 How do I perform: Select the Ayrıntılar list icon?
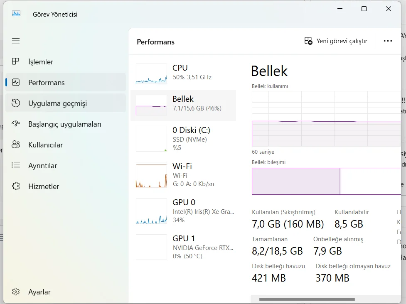click(x=16, y=166)
